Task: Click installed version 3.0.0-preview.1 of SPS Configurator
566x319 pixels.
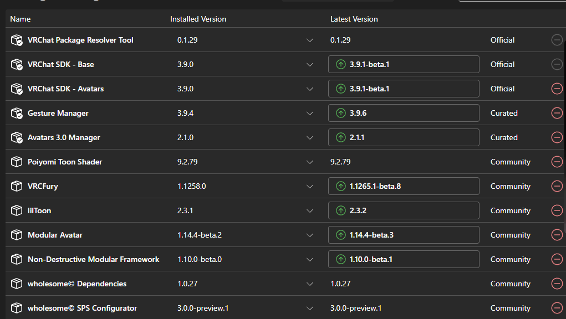Action: (203, 308)
